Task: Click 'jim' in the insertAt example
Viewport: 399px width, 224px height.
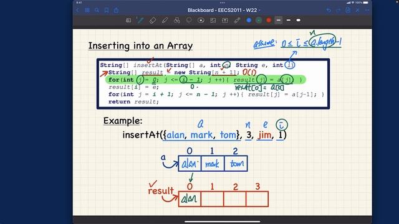Action: click(x=264, y=135)
